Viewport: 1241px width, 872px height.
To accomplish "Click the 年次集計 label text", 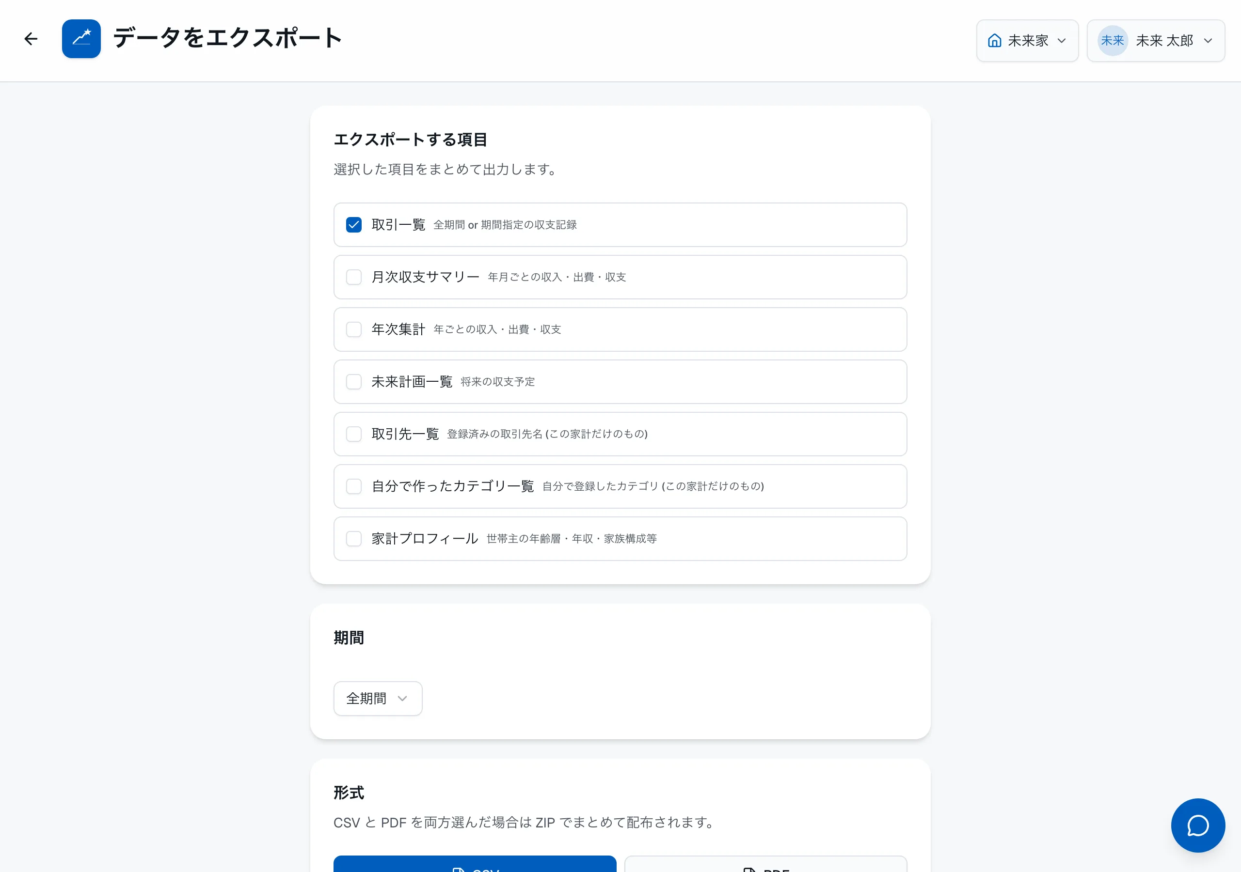I will pos(398,329).
